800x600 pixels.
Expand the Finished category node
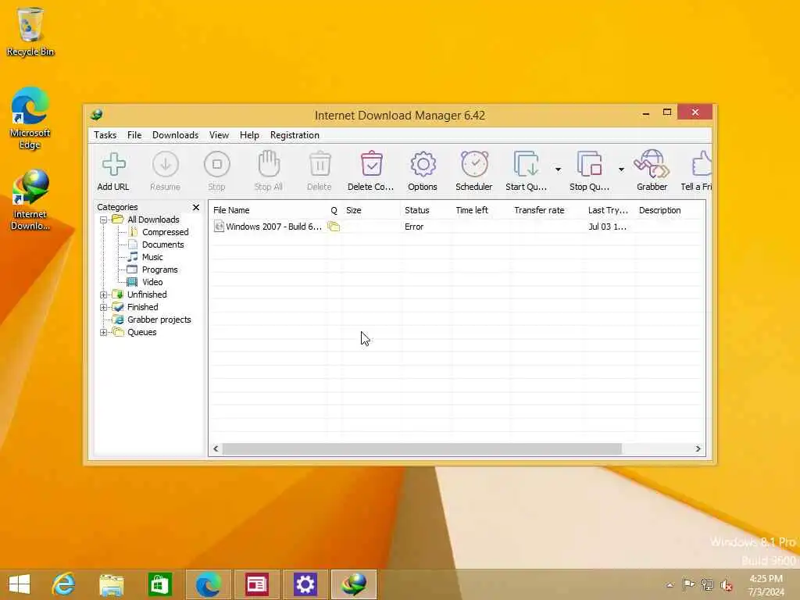104,308
